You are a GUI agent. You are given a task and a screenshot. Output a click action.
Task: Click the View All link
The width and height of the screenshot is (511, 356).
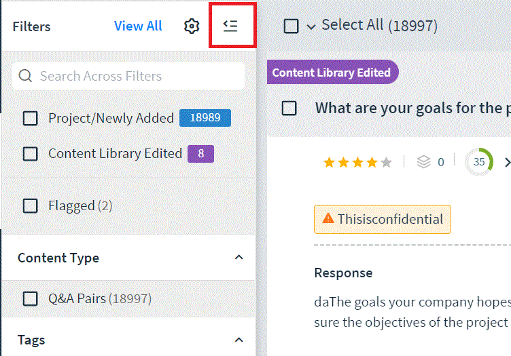pyautogui.click(x=138, y=26)
